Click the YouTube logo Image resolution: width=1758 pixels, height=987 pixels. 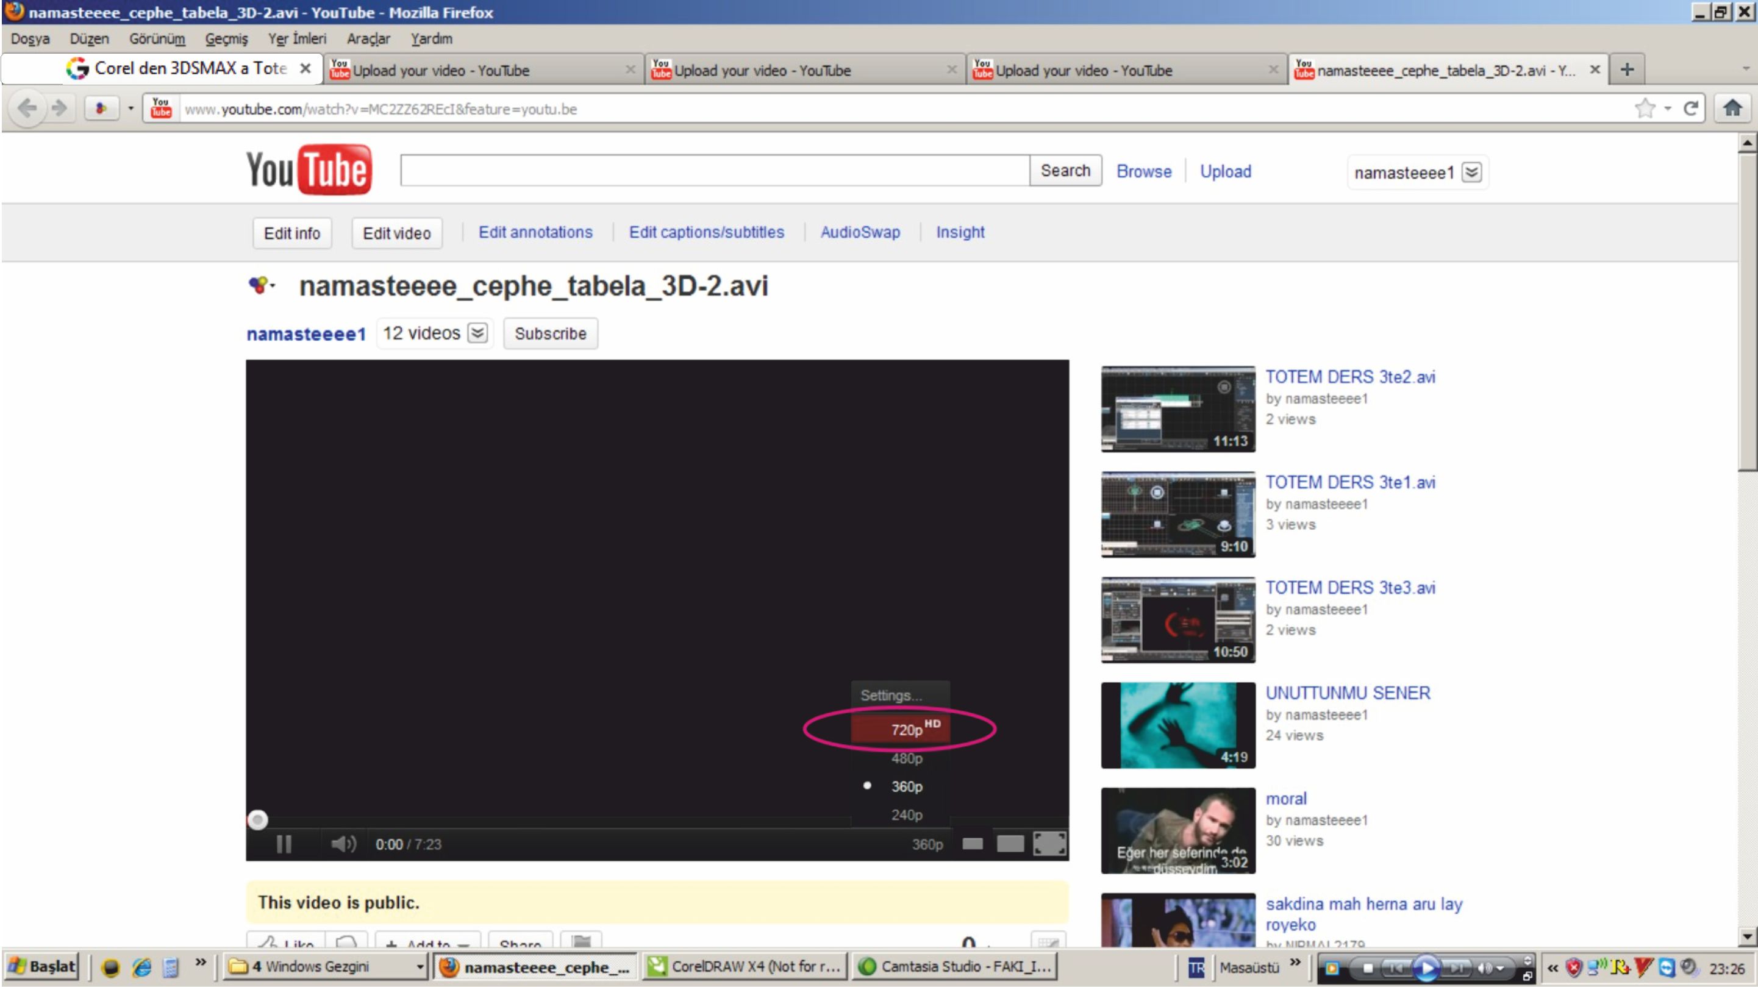click(x=309, y=169)
